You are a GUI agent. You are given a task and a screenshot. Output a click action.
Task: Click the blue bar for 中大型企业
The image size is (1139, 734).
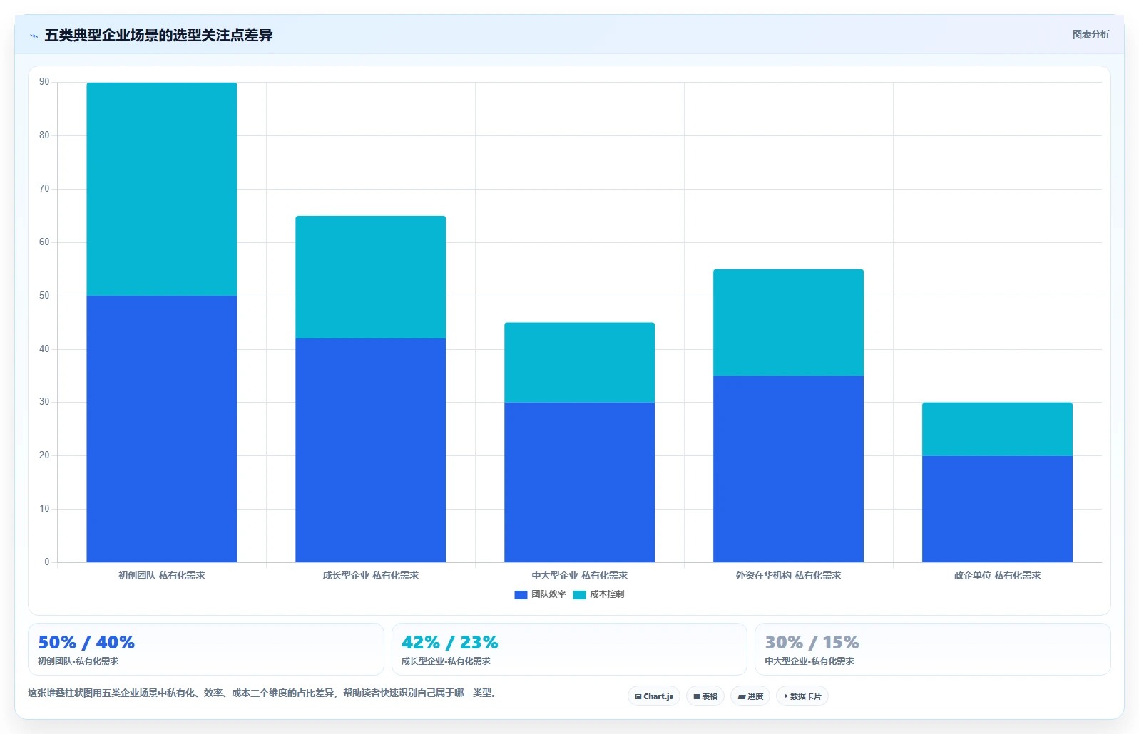(x=580, y=482)
